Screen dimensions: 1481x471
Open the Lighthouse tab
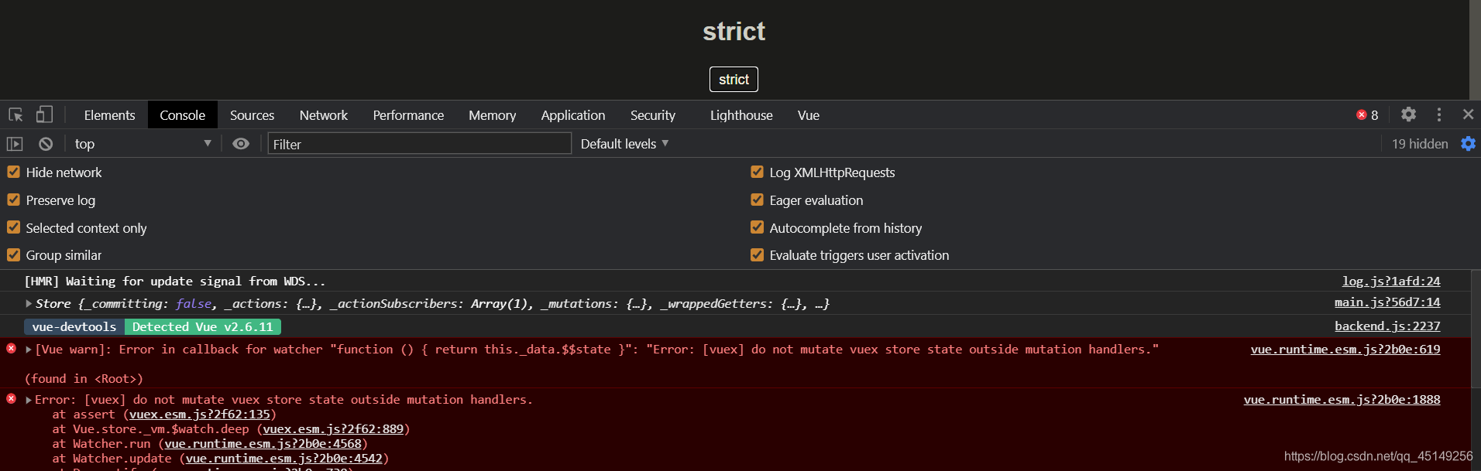click(741, 115)
